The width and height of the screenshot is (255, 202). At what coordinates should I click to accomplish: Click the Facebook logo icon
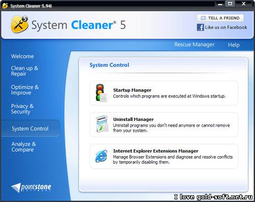tap(200, 28)
